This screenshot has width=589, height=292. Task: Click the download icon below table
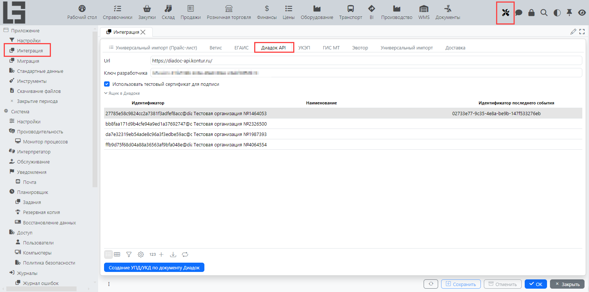[173, 254]
